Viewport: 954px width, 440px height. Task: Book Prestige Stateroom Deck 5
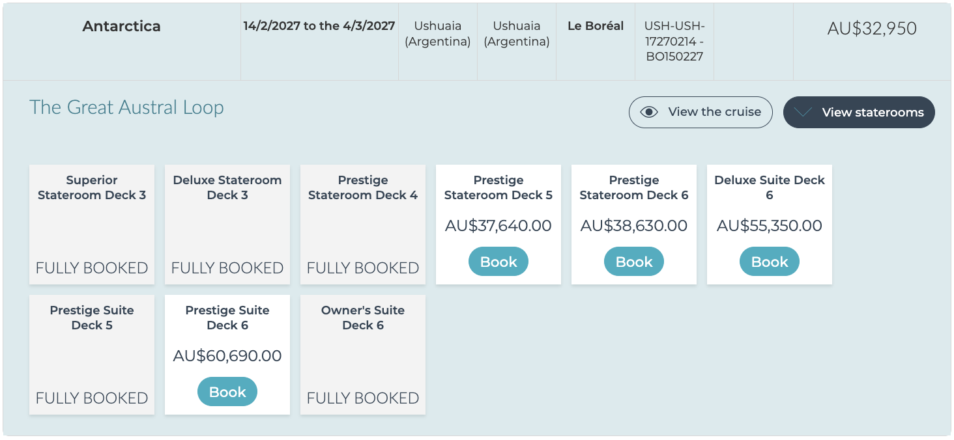click(499, 262)
